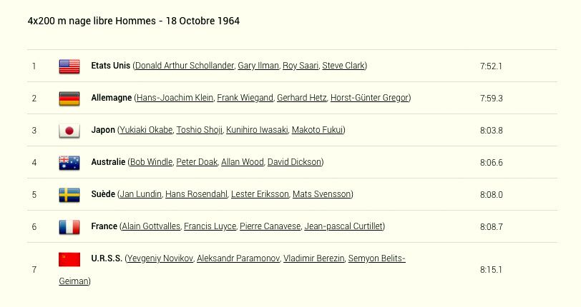Follow the Alain Gottvalles link
The height and width of the screenshot is (307, 581).
click(x=151, y=226)
